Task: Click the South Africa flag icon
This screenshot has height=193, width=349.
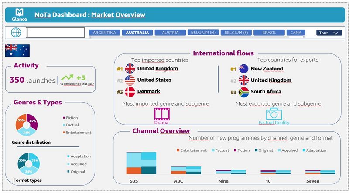Action: 243,92
